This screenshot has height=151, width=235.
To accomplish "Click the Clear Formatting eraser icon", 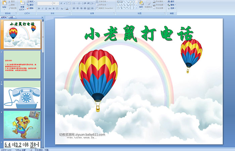I will 69,3.
